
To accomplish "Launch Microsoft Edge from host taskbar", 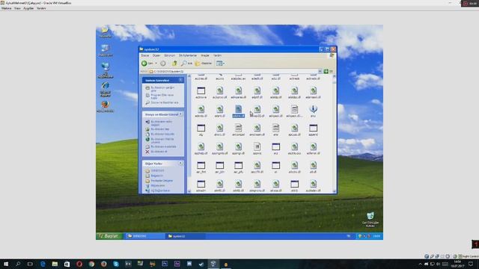I will [x=43, y=264].
